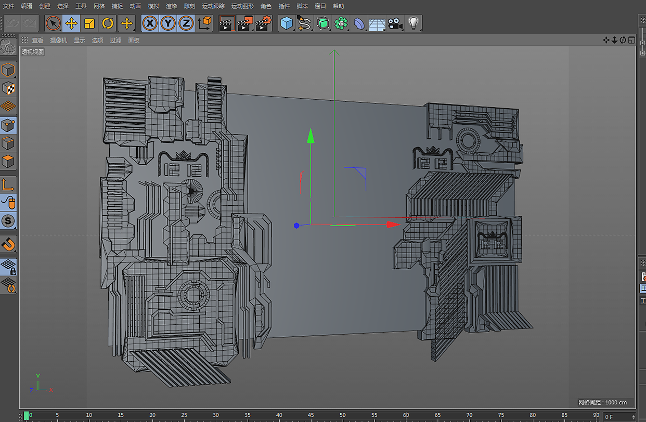The image size is (646, 422).
Task: Open the 雕刻 menu
Action: click(x=189, y=6)
